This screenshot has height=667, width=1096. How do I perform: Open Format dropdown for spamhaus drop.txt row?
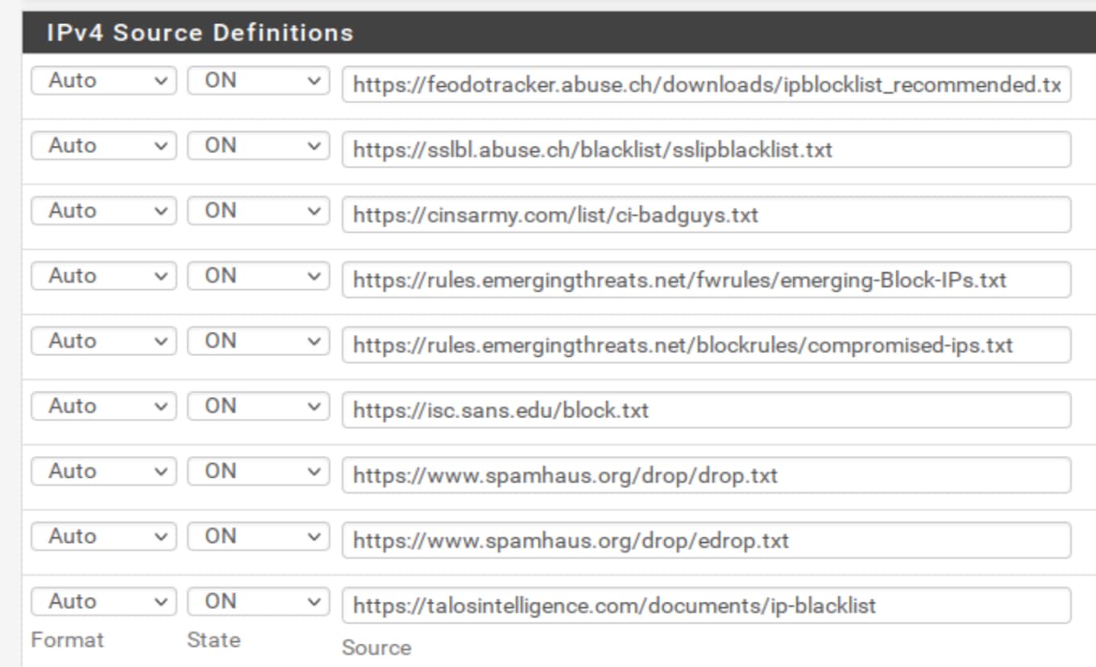click(103, 473)
